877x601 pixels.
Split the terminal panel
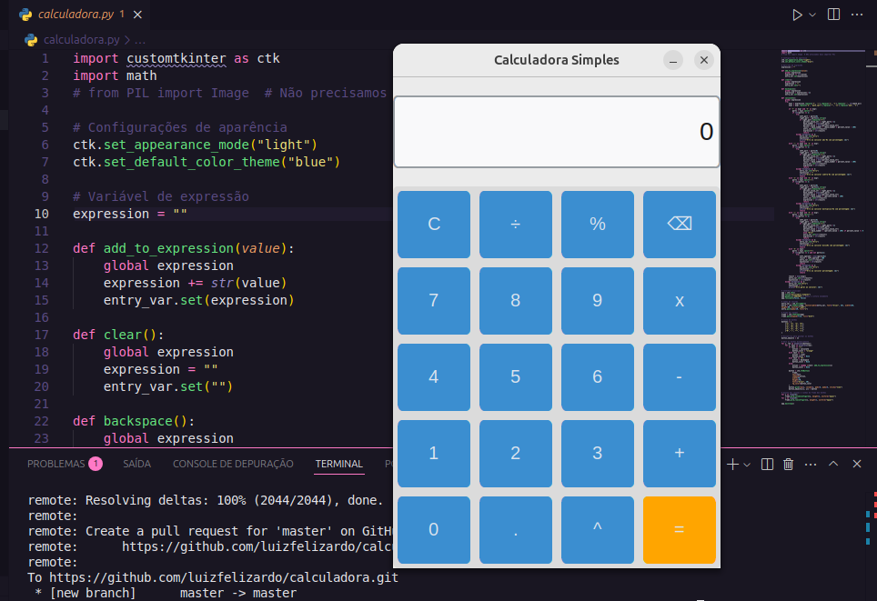pyautogui.click(x=767, y=464)
